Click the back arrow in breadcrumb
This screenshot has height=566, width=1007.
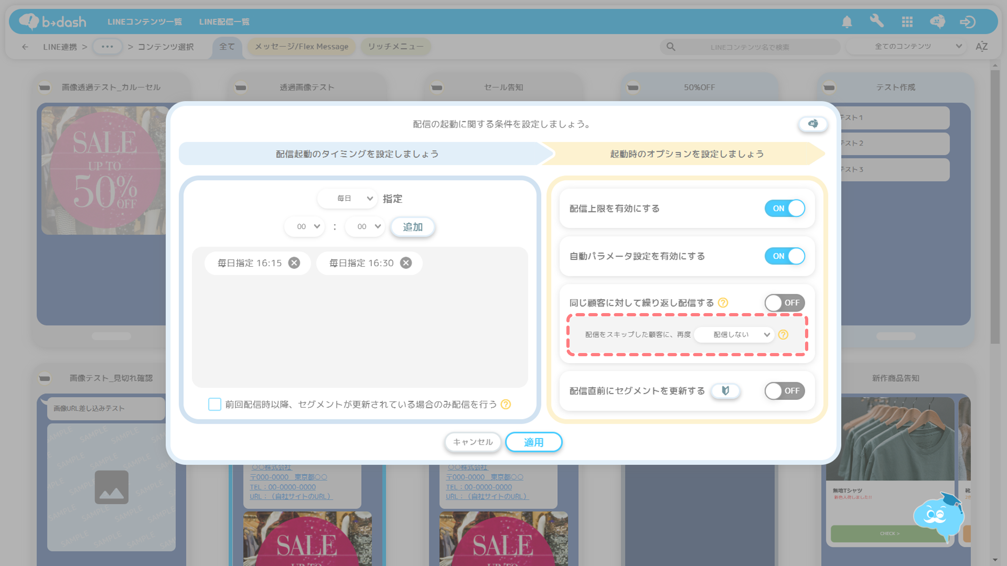click(x=25, y=47)
